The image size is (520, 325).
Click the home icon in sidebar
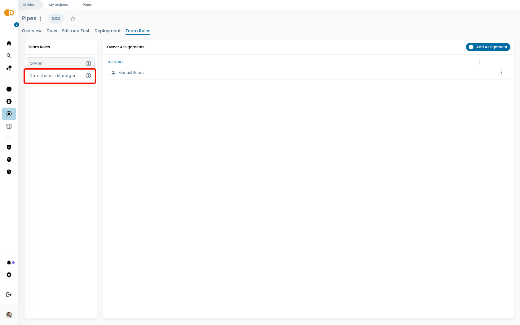(x=9, y=43)
